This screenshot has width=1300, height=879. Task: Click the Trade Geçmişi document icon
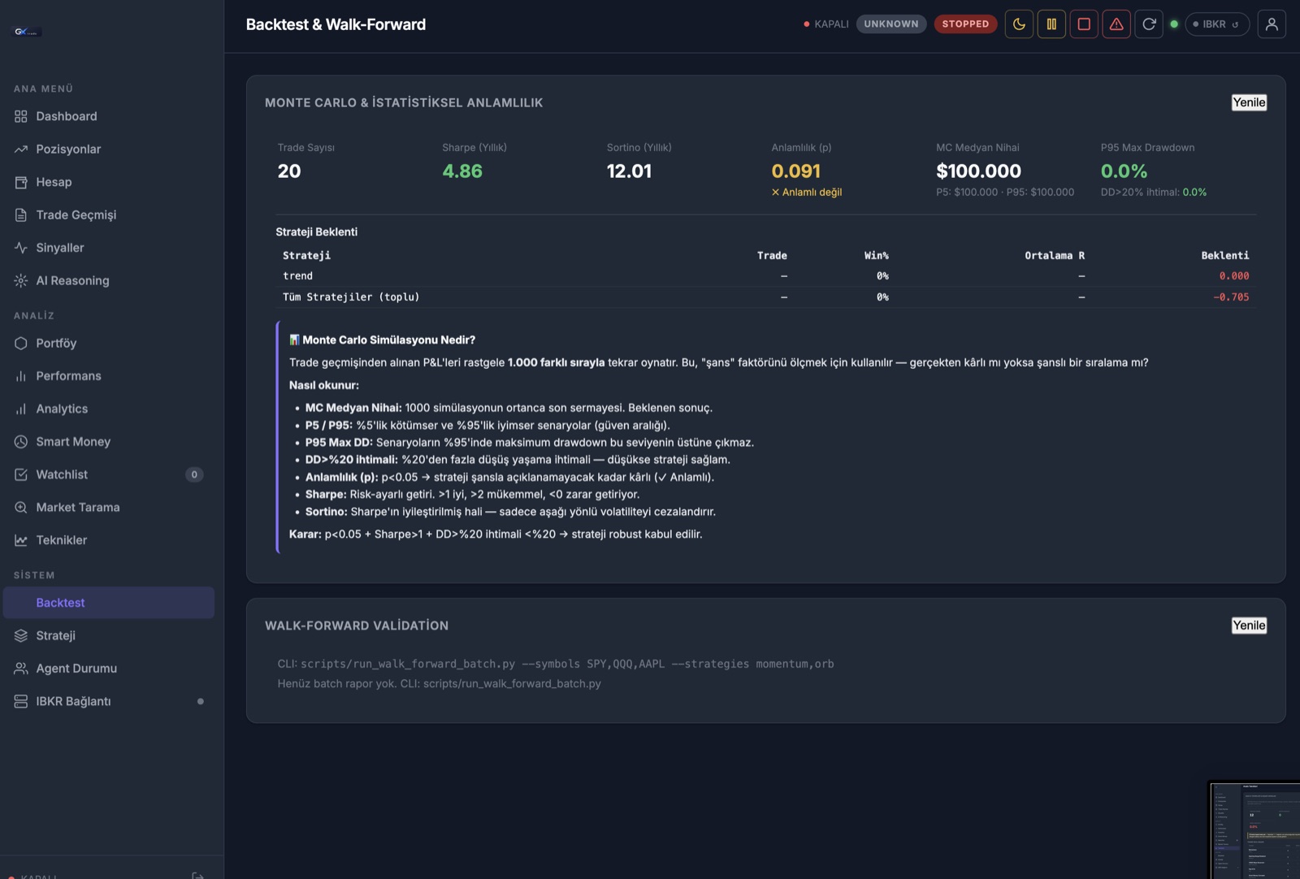coord(21,215)
